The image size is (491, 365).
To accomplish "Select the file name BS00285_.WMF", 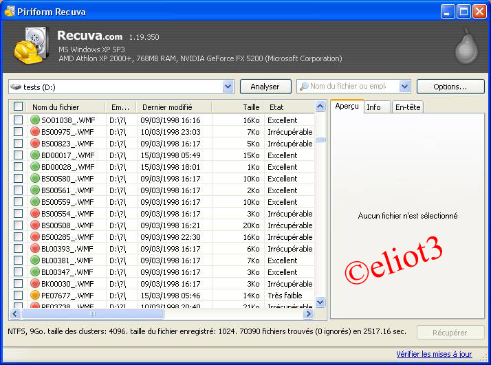I will tap(67, 237).
